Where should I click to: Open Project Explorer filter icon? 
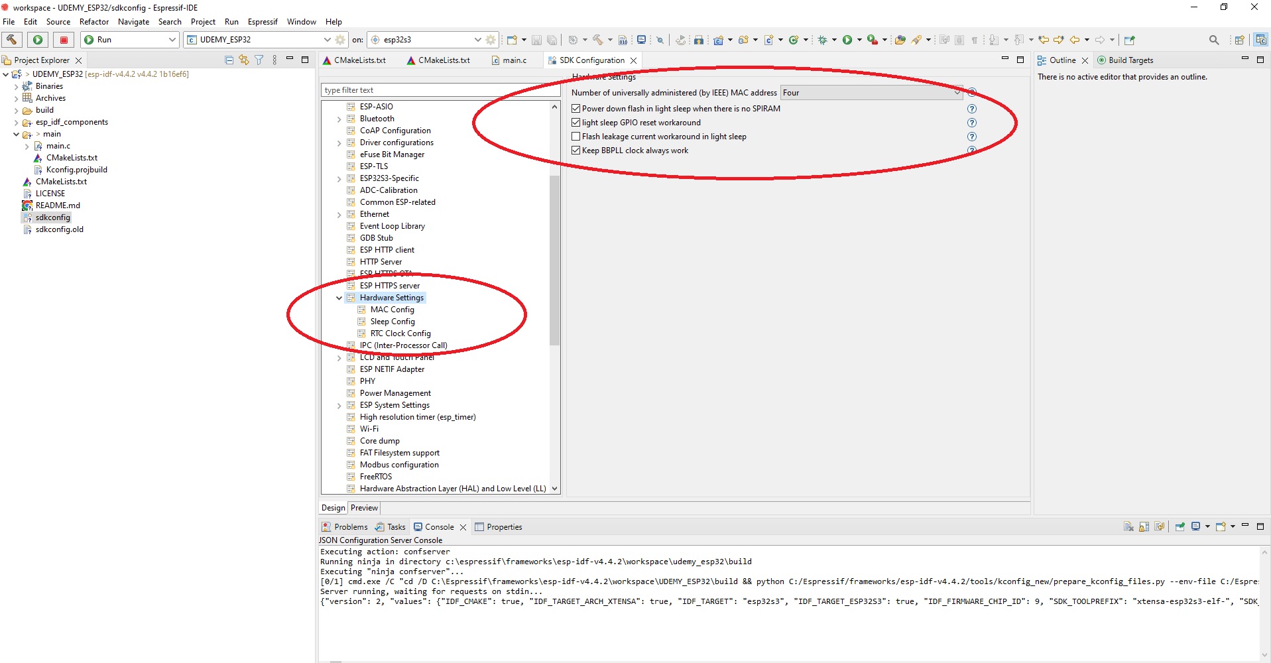[x=259, y=60]
